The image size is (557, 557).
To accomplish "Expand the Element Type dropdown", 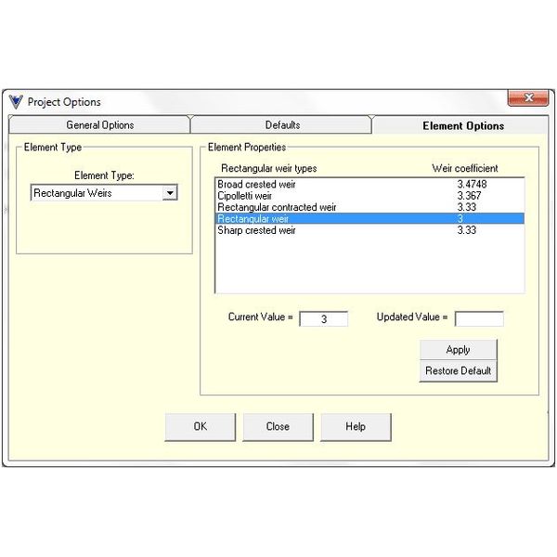I will point(169,193).
